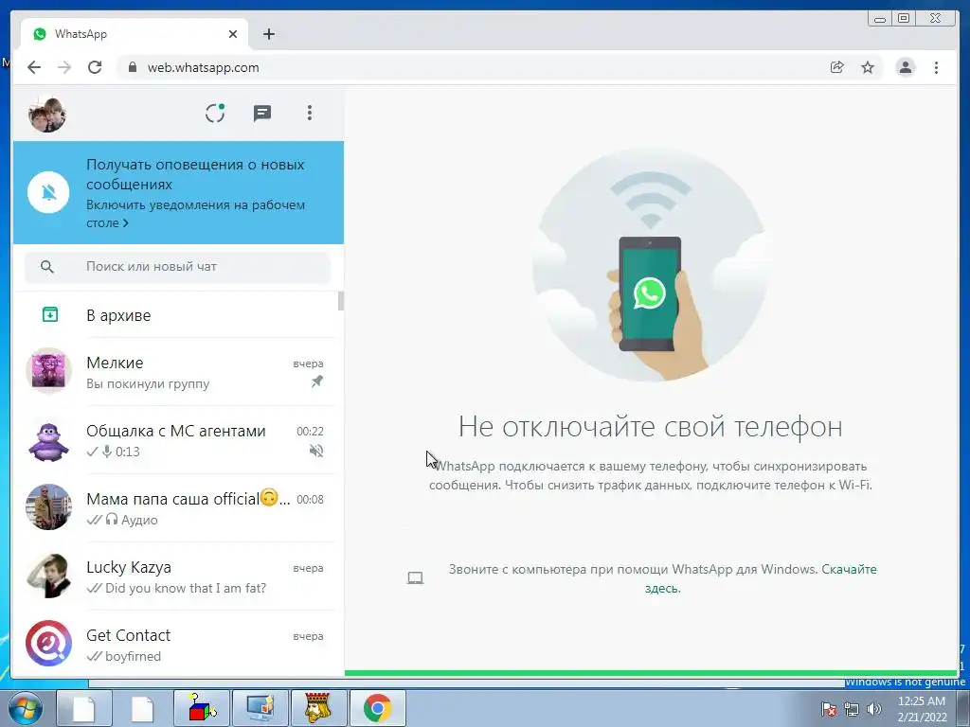Start a new chat with message icon
Image resolution: width=970 pixels, height=727 pixels.
pos(262,114)
